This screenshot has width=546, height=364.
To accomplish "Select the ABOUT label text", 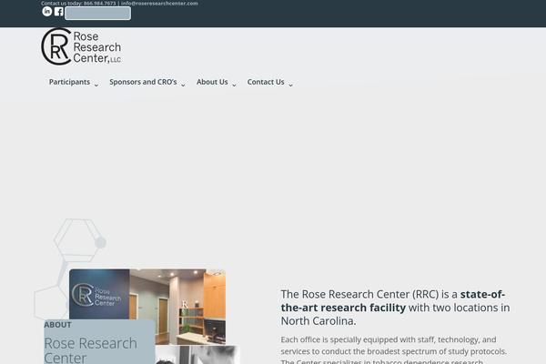I will (57, 325).
